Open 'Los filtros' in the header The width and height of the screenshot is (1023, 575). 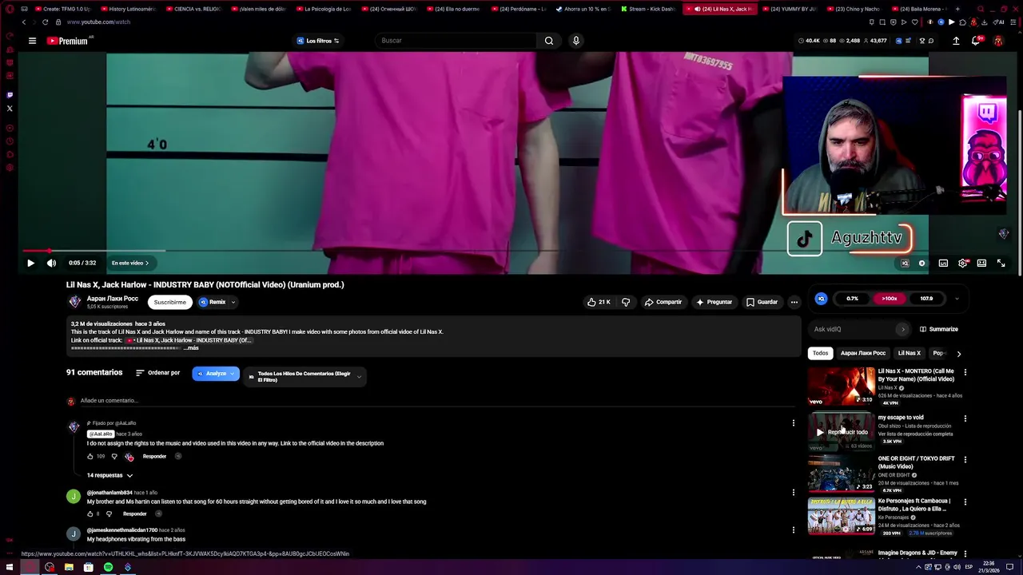(317, 41)
